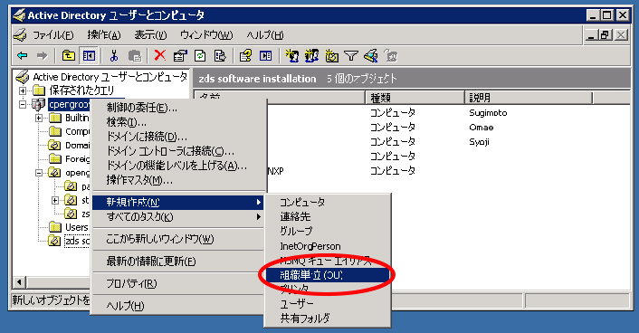This screenshot has height=333, width=639.
Task: Click the Omae description cell
Action: pyautogui.click(x=481, y=128)
